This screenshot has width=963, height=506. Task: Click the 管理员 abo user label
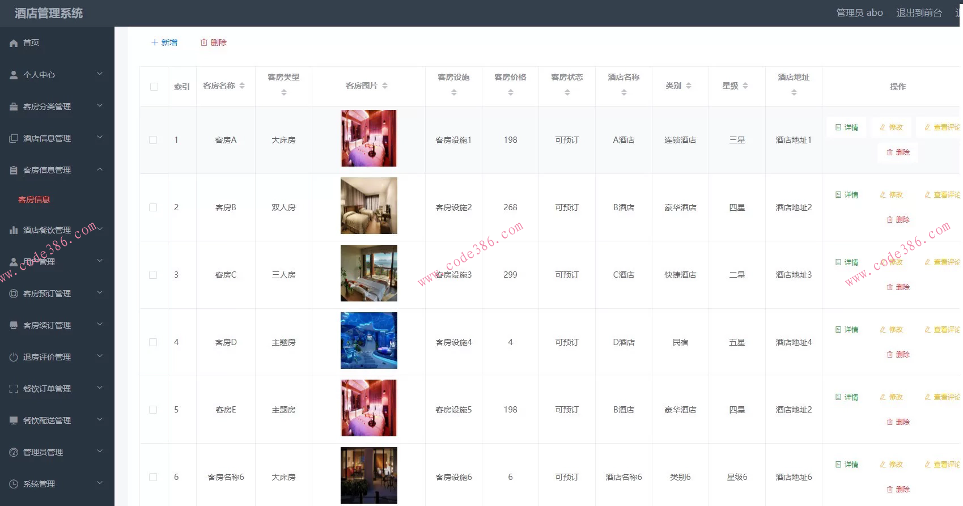tap(859, 12)
